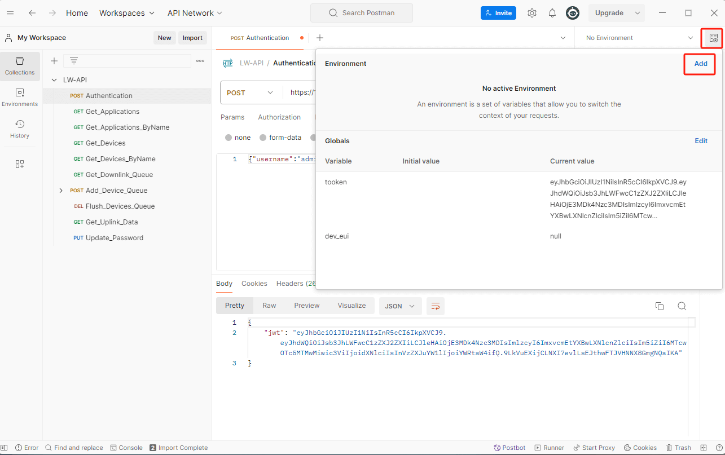Screen dimensions: 725x455
Task: Click Edit next to Globals
Action: coord(701,141)
